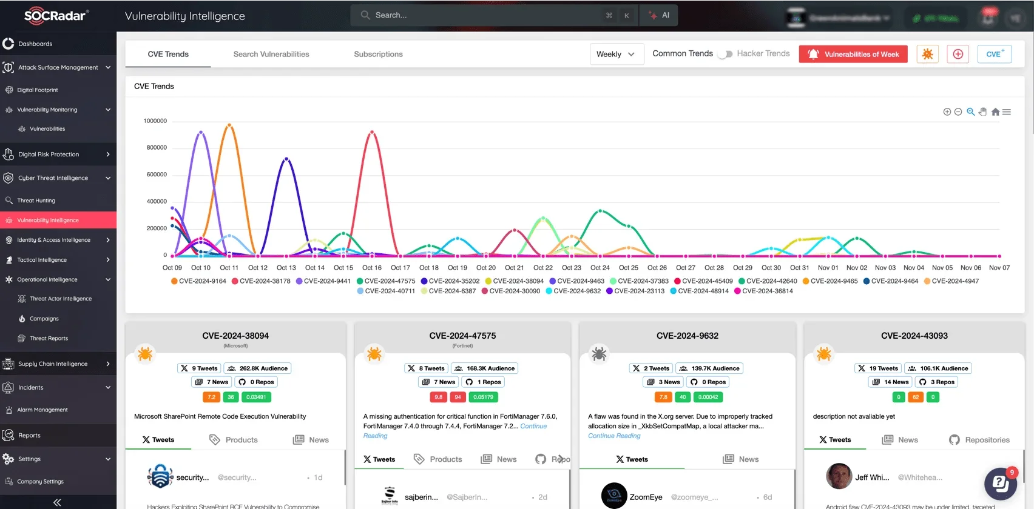This screenshot has height=509, width=1034.
Task: Open News tab on CVE-2024-9632 card
Action: click(741, 459)
